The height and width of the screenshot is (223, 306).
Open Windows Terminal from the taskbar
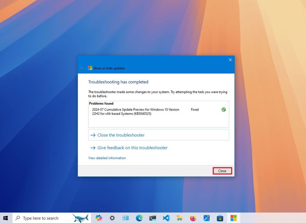[x=152, y=218]
